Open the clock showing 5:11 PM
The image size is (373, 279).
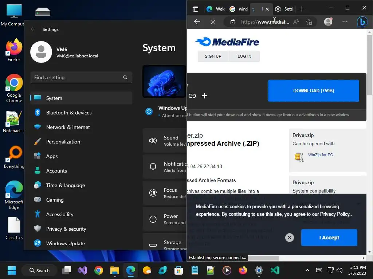click(x=357, y=270)
